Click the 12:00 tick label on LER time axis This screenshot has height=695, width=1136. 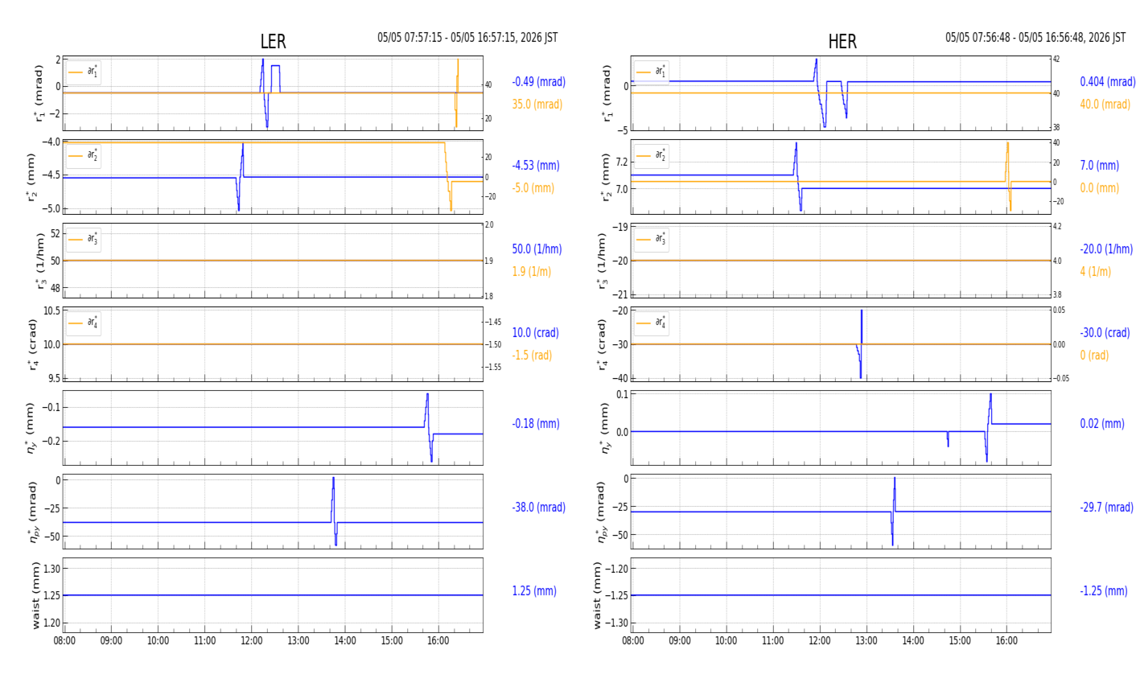click(x=251, y=641)
